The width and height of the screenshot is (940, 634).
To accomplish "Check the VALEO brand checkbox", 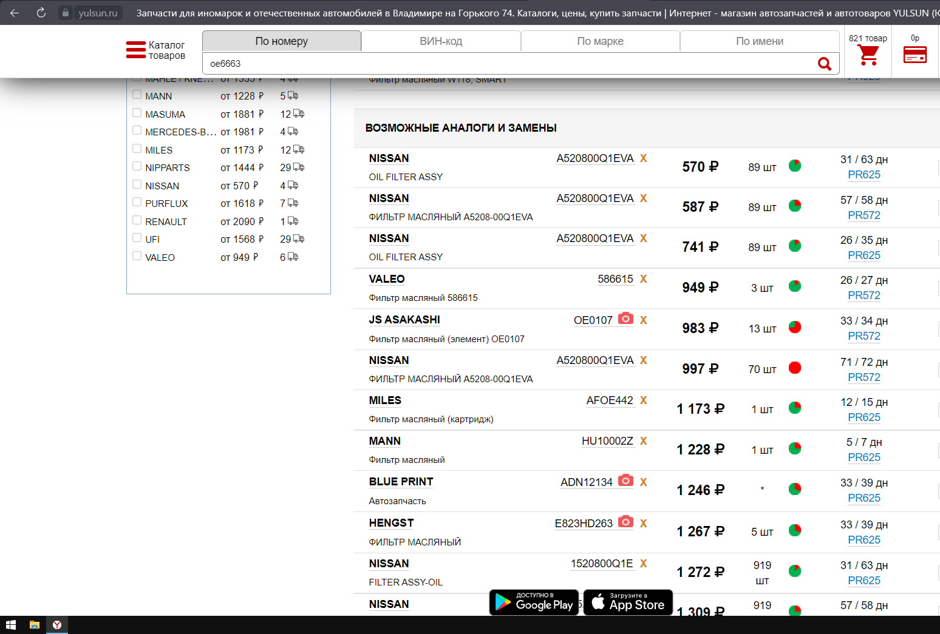I will 137,256.
